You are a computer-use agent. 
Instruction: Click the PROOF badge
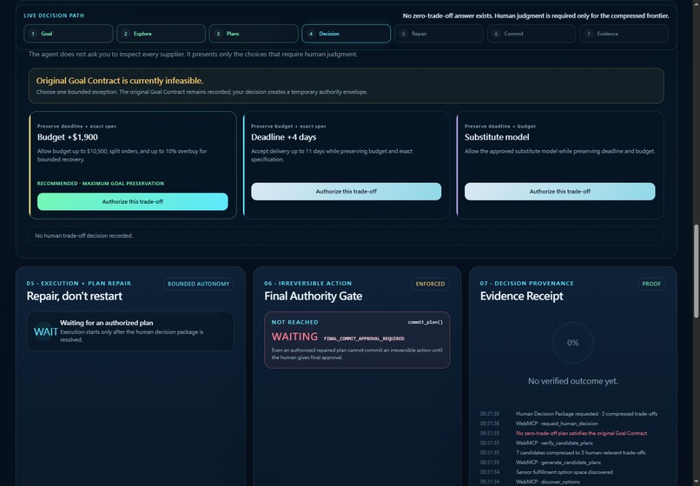pos(650,284)
